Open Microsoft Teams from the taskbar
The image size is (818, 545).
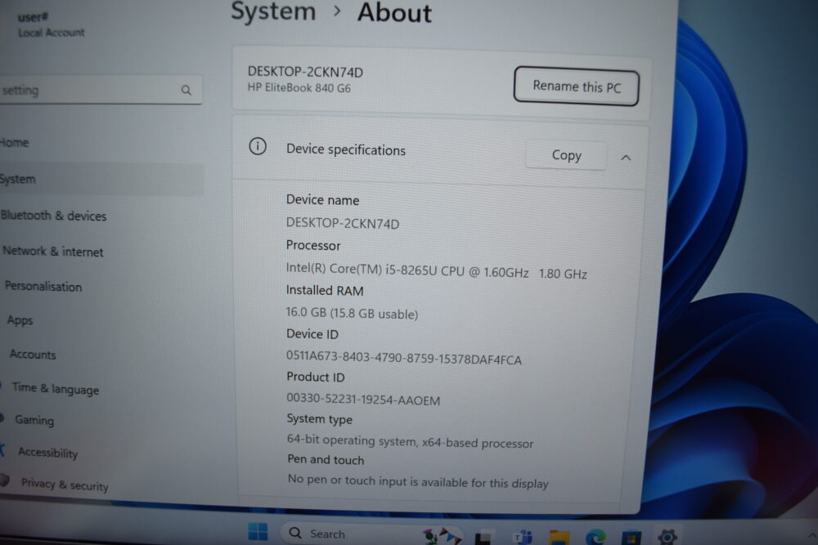524,537
